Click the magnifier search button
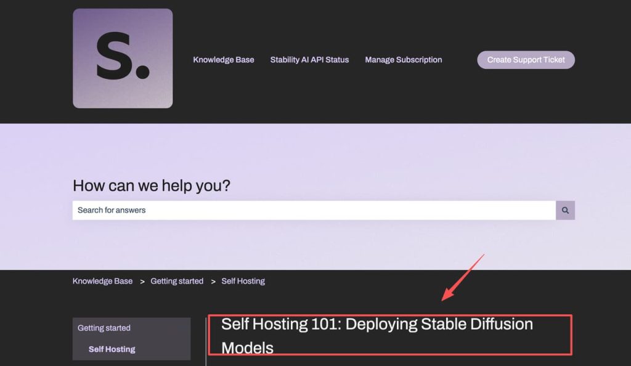Viewport: 631px width, 366px height. [565, 210]
